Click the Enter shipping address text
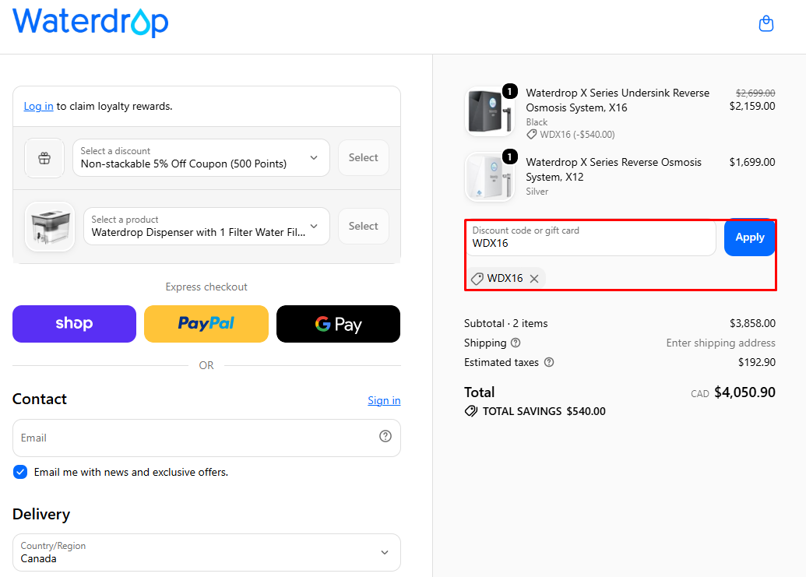The height and width of the screenshot is (577, 806). [720, 343]
